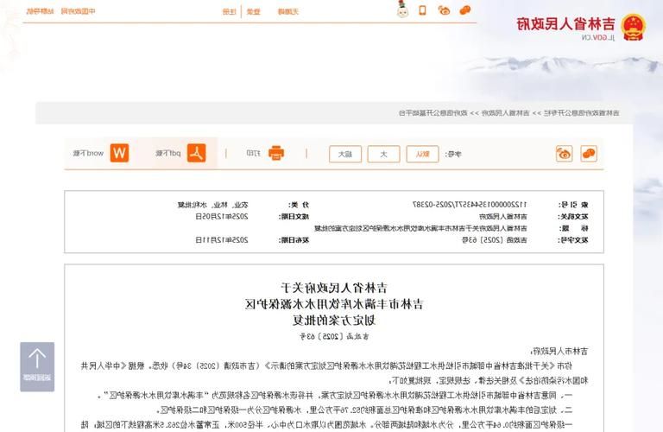
Task: Click the 发文字号 field label
Action: [x=573, y=240]
